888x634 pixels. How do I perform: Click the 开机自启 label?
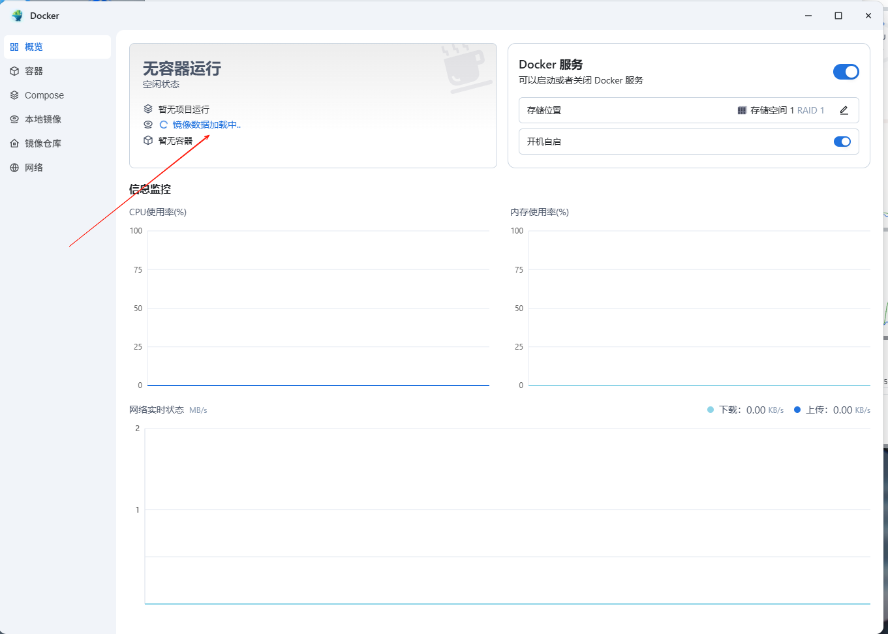pyautogui.click(x=544, y=142)
